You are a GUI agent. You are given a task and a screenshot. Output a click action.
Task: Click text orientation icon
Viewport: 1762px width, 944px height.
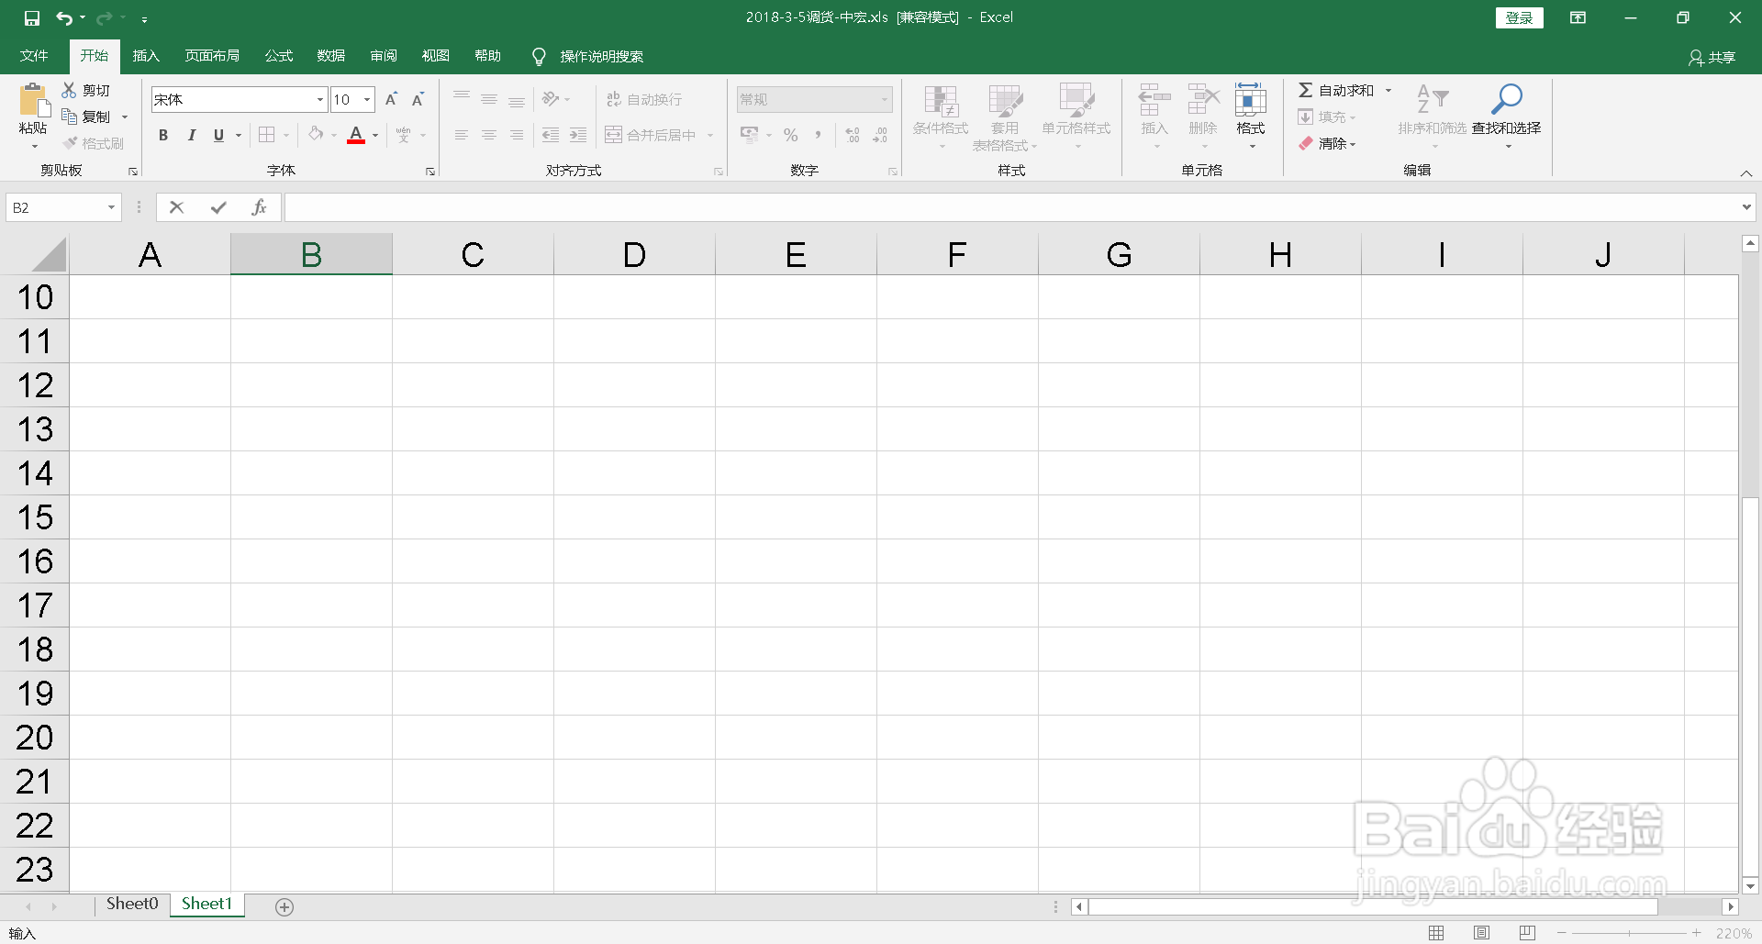tap(551, 99)
